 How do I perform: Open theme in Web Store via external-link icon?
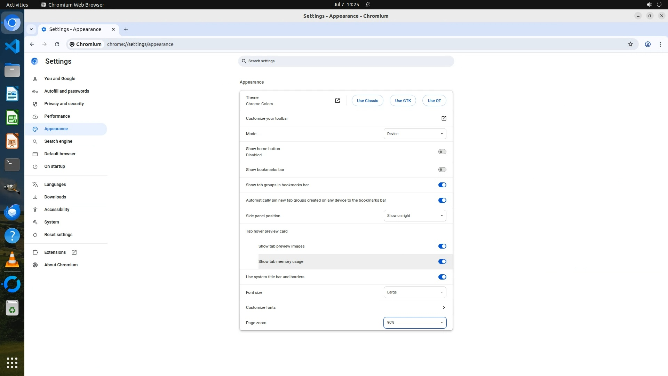[x=337, y=101]
